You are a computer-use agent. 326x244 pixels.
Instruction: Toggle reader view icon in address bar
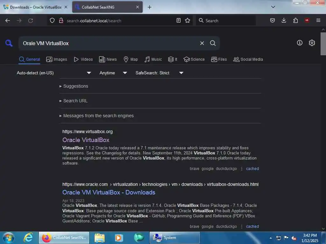pos(178,20)
